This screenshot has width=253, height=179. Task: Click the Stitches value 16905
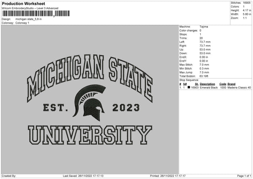coord(247,3)
